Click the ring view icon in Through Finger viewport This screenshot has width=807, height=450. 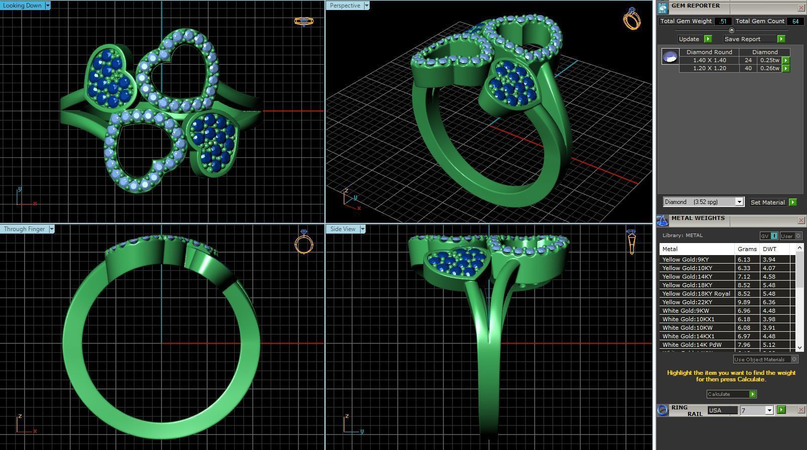click(304, 242)
